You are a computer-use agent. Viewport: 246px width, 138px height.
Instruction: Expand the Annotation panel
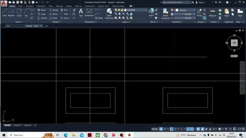[x=90, y=22]
